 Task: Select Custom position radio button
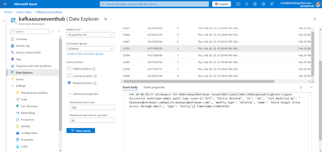point(69,76)
